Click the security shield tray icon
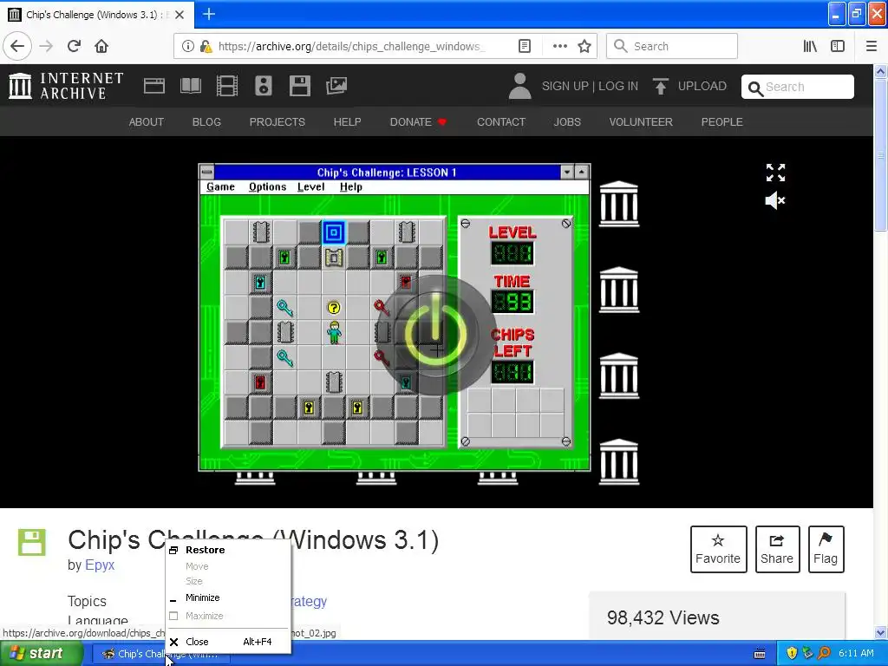The width and height of the screenshot is (888, 666). click(791, 654)
